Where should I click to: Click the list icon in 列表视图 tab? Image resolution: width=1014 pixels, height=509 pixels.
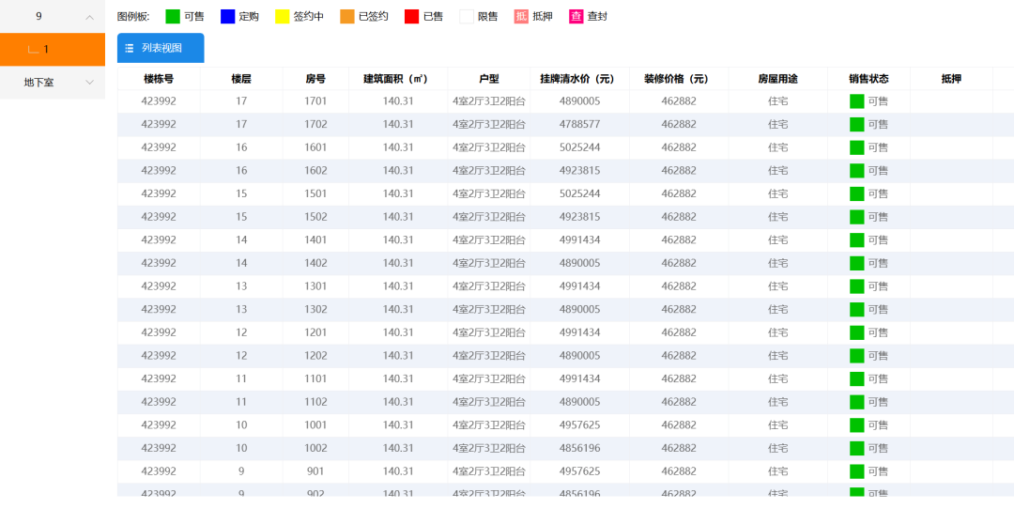point(130,48)
